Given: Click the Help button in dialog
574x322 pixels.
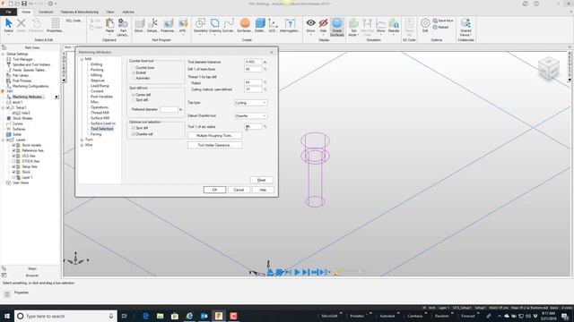Looking at the screenshot, I should click(263, 190).
